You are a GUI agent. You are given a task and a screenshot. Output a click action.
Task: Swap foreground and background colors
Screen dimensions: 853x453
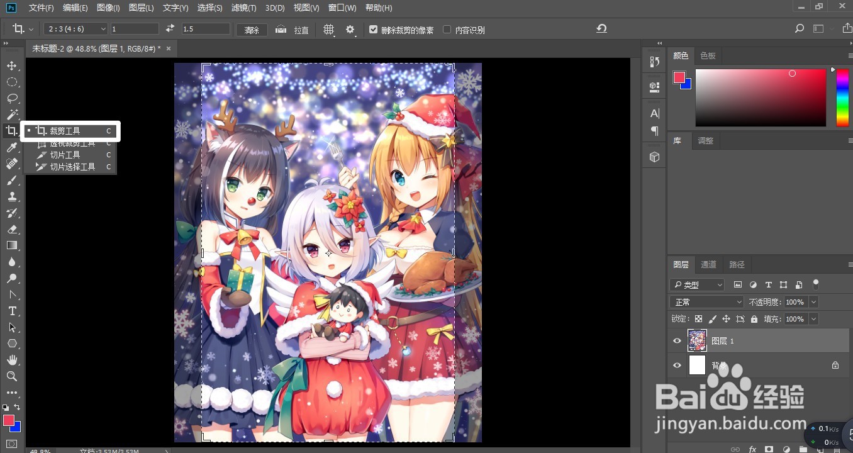(x=17, y=408)
